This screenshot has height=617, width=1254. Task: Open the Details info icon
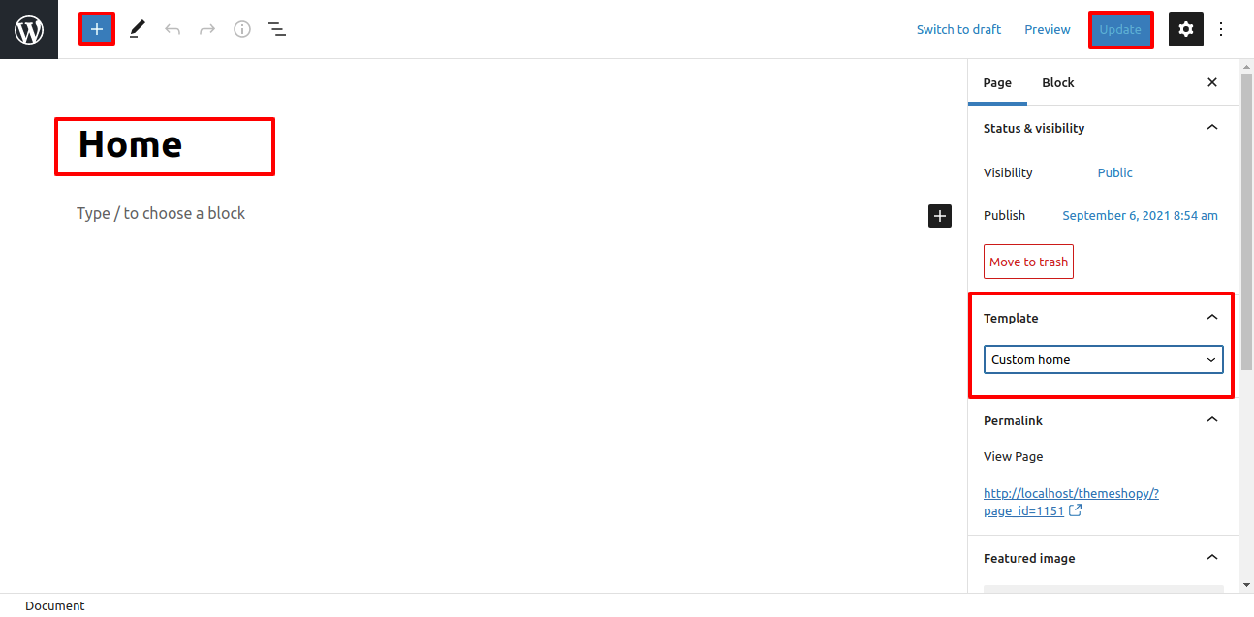pos(242,29)
